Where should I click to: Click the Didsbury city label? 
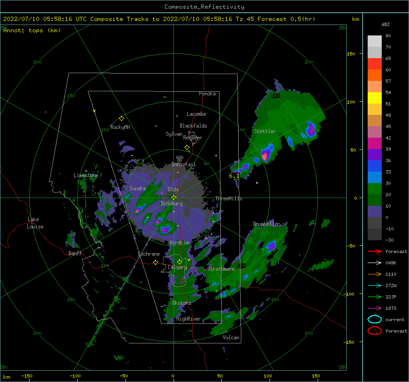click(172, 203)
